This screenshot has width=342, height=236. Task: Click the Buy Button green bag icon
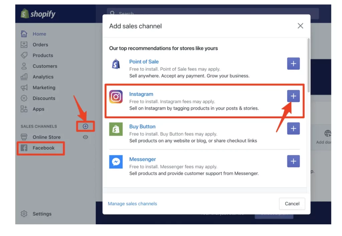point(116,129)
